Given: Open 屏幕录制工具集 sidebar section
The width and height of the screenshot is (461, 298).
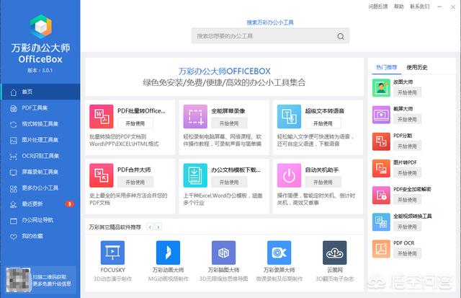Looking at the screenshot, I should click(x=40, y=172).
